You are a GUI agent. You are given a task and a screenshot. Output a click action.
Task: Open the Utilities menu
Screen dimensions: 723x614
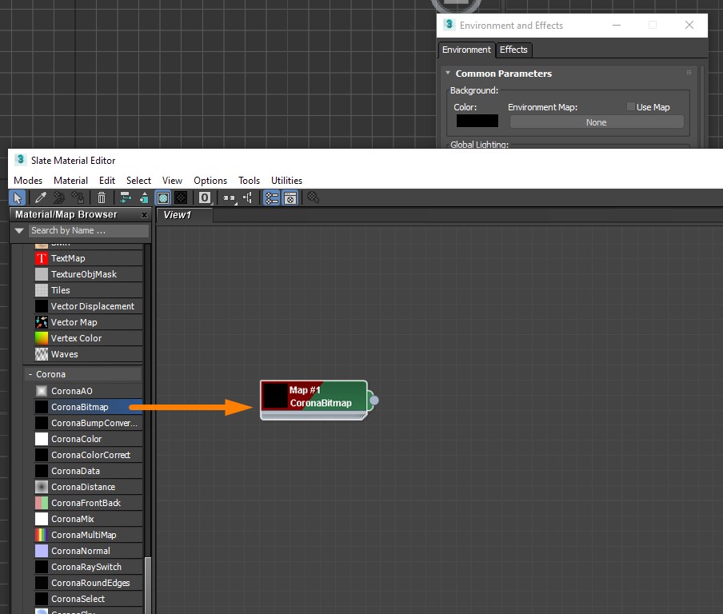pyautogui.click(x=287, y=181)
